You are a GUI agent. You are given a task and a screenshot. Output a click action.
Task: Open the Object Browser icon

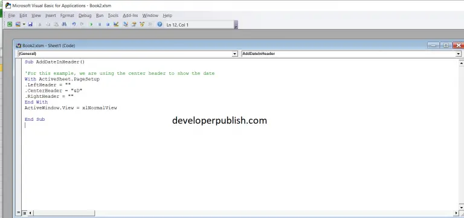pos(142,25)
